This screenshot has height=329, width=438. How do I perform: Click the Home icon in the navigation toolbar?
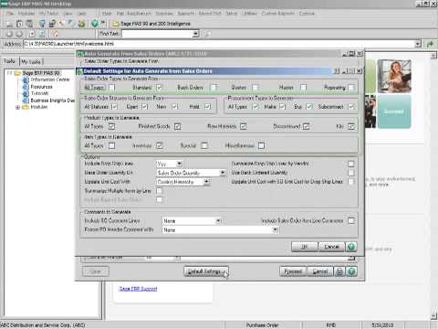(56, 34)
